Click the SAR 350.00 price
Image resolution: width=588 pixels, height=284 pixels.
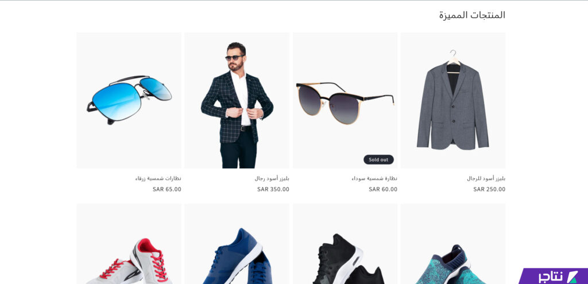click(273, 189)
